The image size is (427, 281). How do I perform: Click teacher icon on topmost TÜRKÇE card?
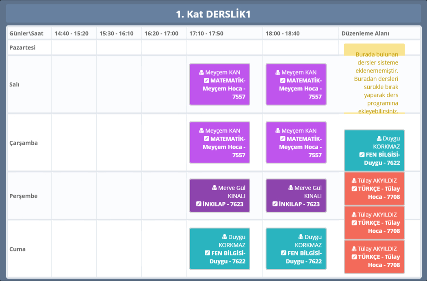coord(354,181)
